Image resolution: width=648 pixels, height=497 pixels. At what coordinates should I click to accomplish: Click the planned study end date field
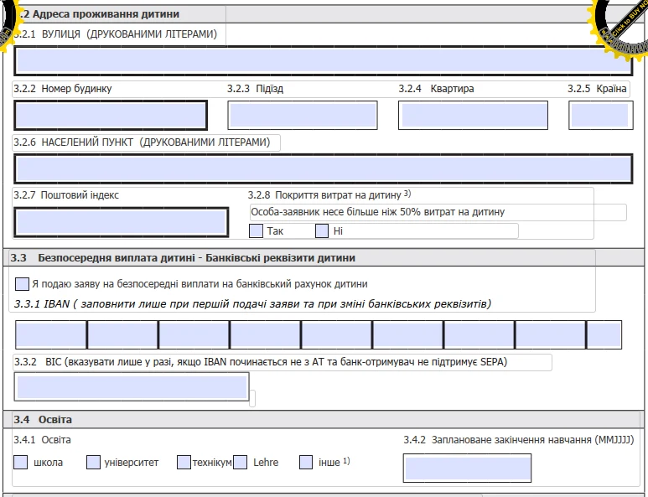(x=468, y=468)
